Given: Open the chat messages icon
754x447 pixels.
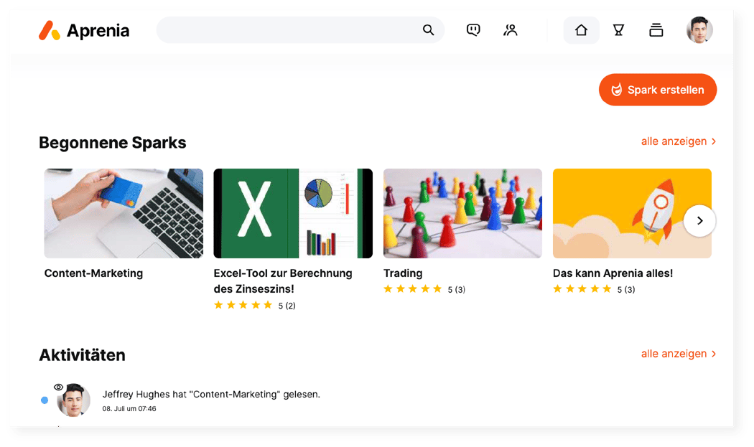Looking at the screenshot, I should pyautogui.click(x=473, y=30).
